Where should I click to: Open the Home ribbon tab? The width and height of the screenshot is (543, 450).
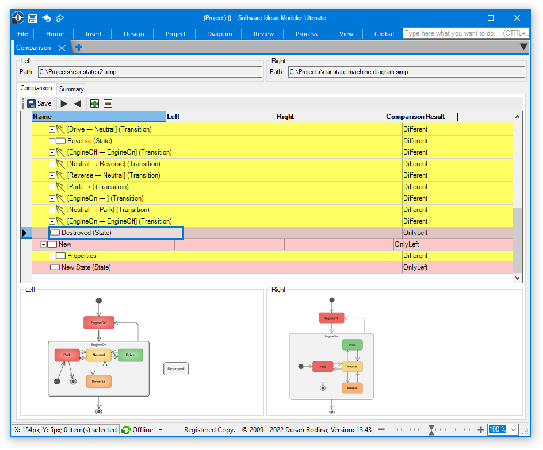click(55, 34)
